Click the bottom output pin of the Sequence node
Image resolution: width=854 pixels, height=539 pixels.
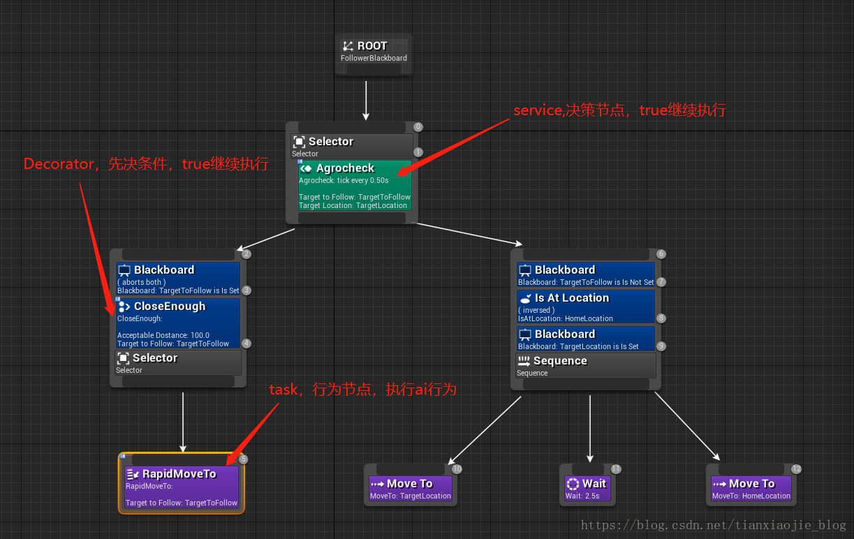(x=585, y=383)
